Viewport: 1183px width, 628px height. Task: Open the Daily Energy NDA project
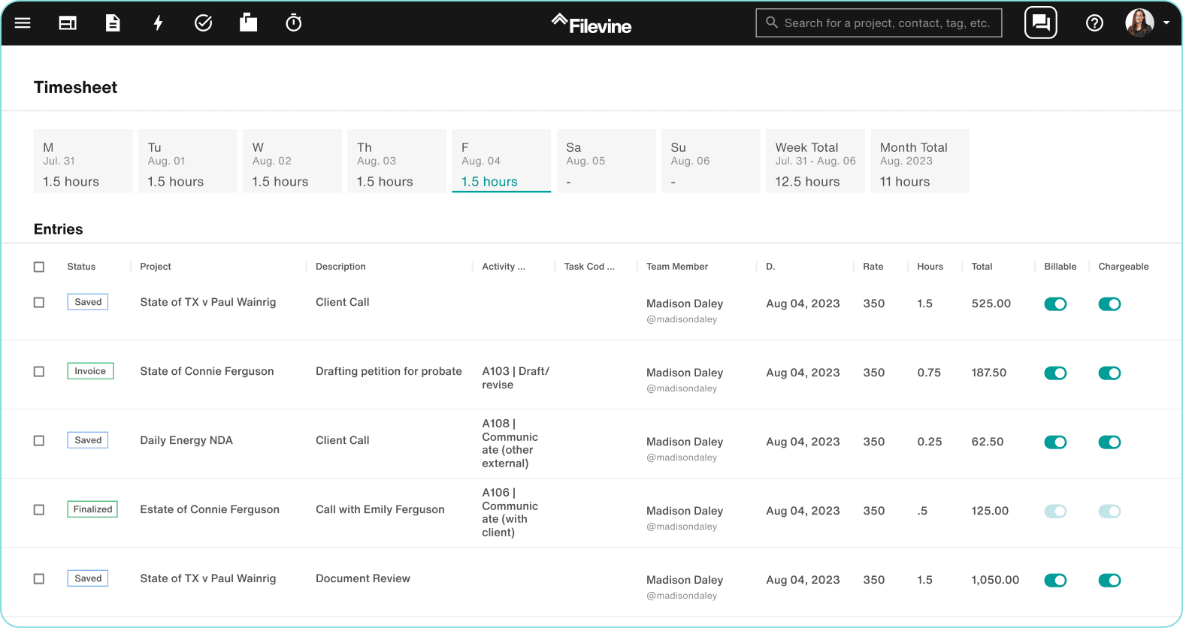point(186,441)
